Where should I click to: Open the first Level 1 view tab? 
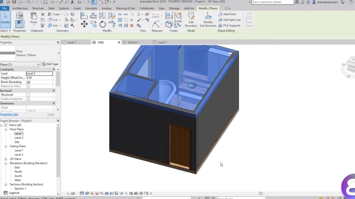tap(72, 42)
